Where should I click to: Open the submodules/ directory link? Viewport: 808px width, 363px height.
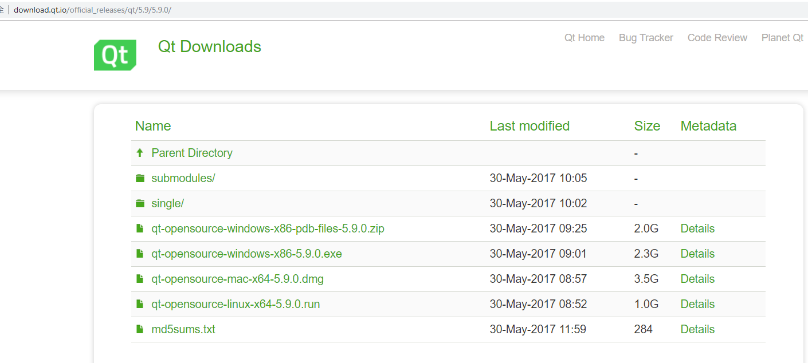(183, 178)
